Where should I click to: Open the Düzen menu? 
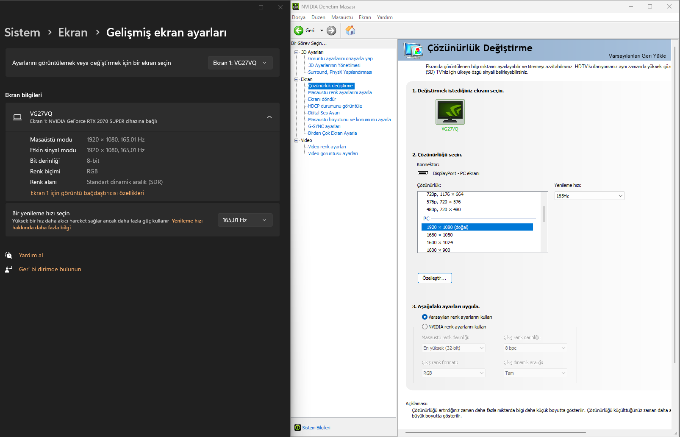318,17
